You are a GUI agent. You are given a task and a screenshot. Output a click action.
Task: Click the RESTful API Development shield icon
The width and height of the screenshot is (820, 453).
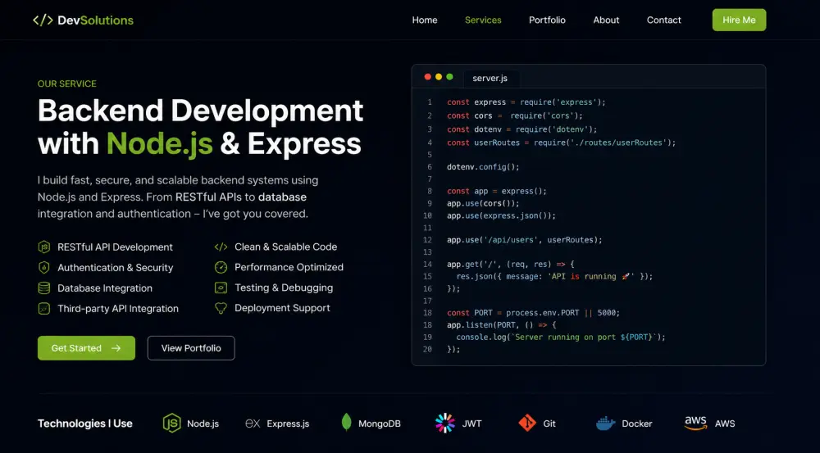(44, 247)
